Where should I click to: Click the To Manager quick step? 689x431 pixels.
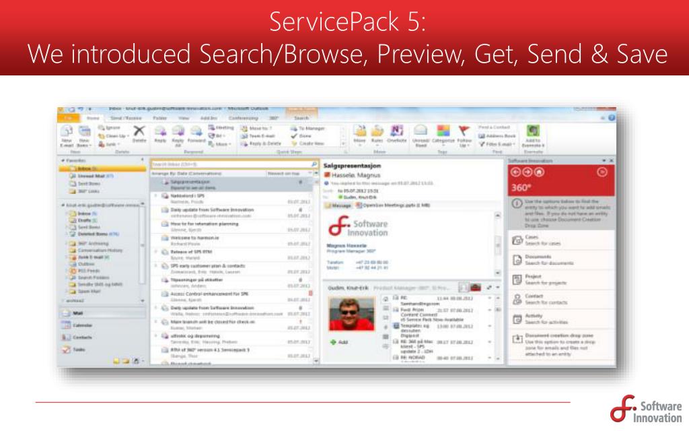pyautogui.click(x=307, y=129)
